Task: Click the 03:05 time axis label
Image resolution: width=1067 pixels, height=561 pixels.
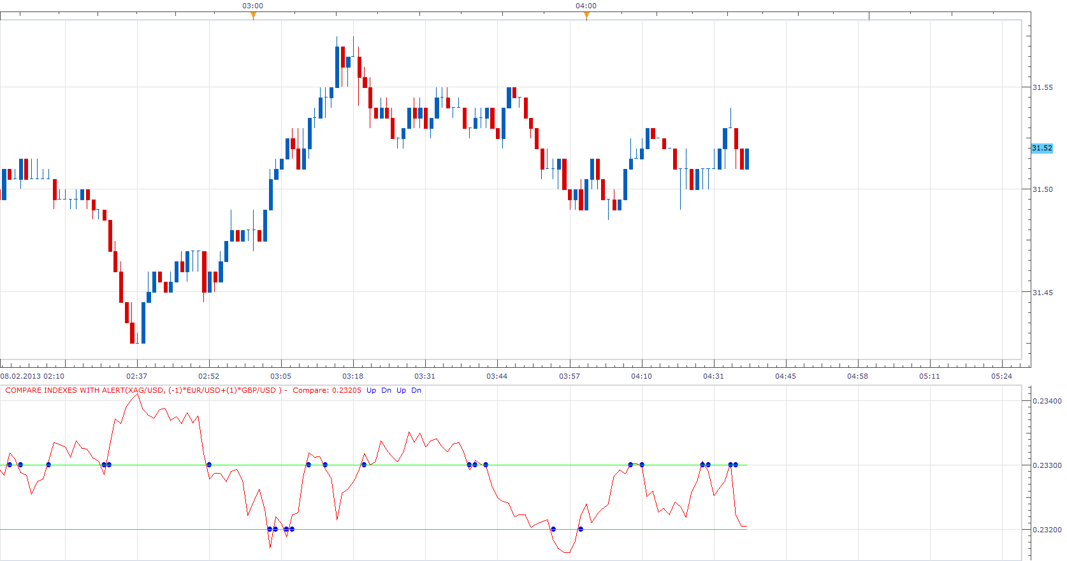Action: [281, 376]
